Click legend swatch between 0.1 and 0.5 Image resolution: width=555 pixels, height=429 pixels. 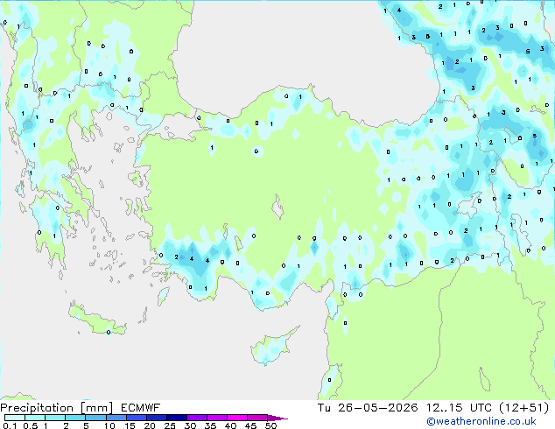click(x=15, y=418)
